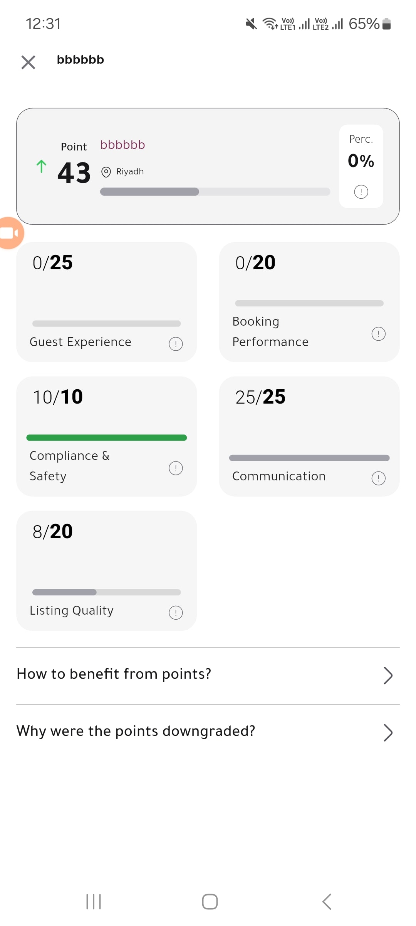Tap the green upward arrow indicator
416x926 pixels.
point(41,167)
